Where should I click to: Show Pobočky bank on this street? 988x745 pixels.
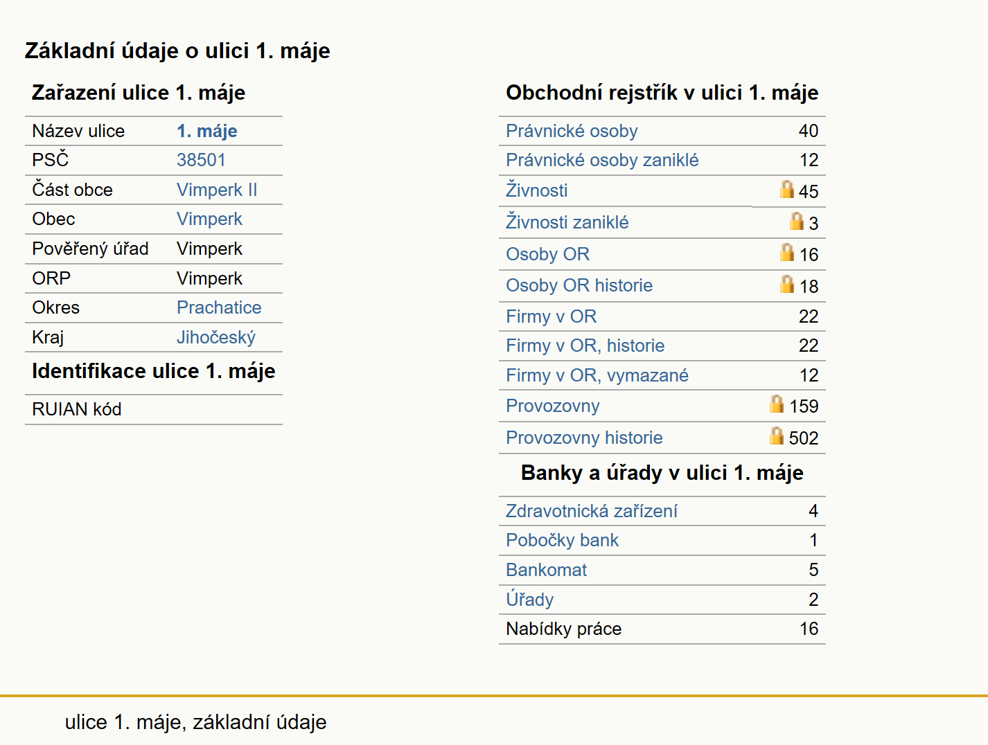[562, 540]
